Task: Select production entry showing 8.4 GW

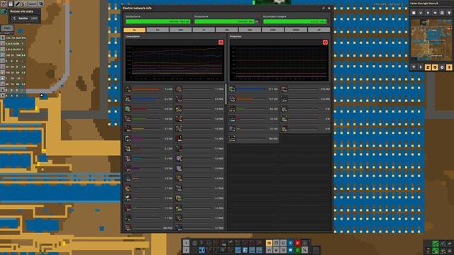Action: pyautogui.click(x=253, y=109)
